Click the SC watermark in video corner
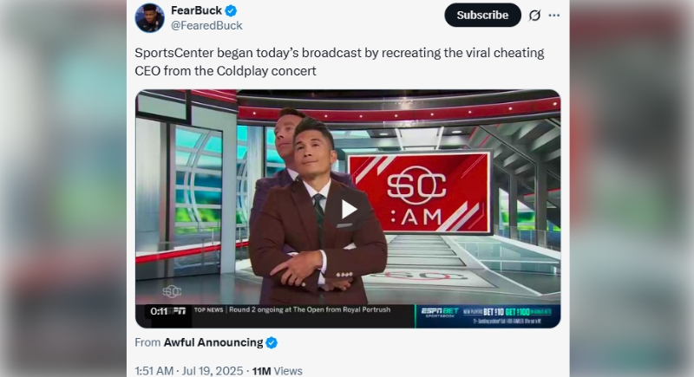694x377 pixels. click(172, 291)
